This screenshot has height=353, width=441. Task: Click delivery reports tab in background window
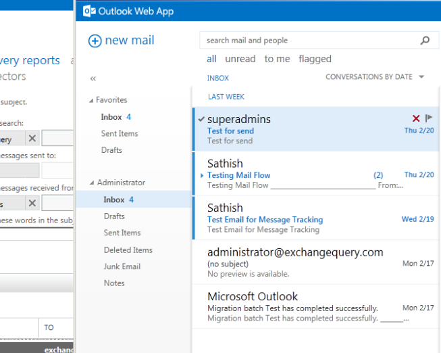pos(30,60)
